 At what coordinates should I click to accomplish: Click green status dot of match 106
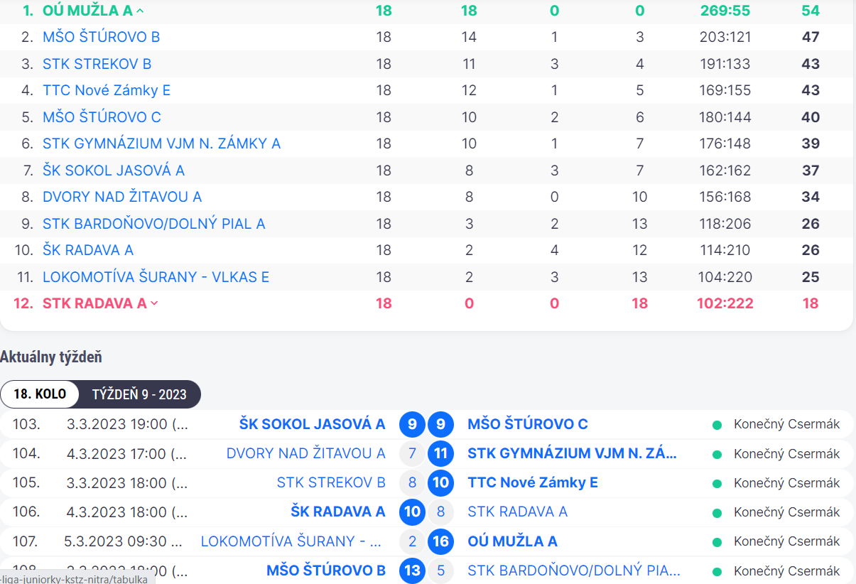pyautogui.click(x=717, y=512)
